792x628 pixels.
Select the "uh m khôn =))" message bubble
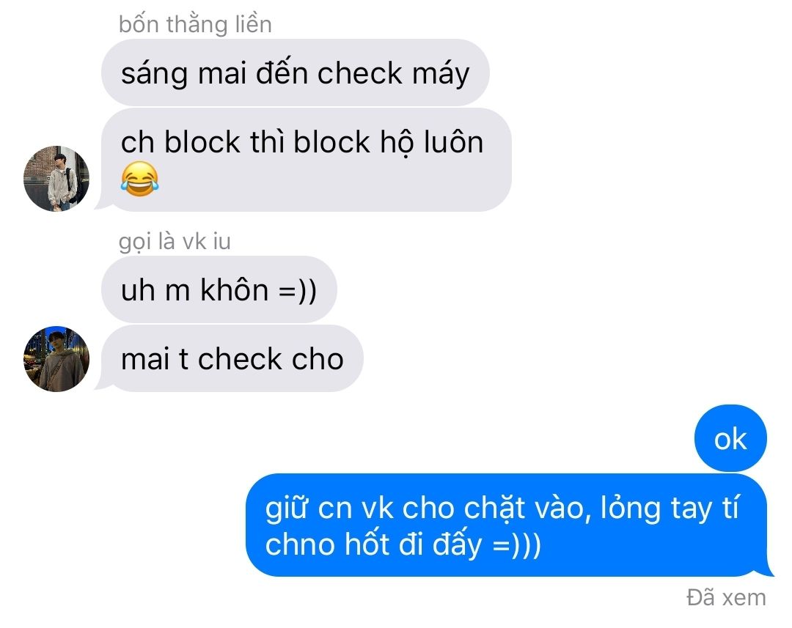(x=219, y=289)
